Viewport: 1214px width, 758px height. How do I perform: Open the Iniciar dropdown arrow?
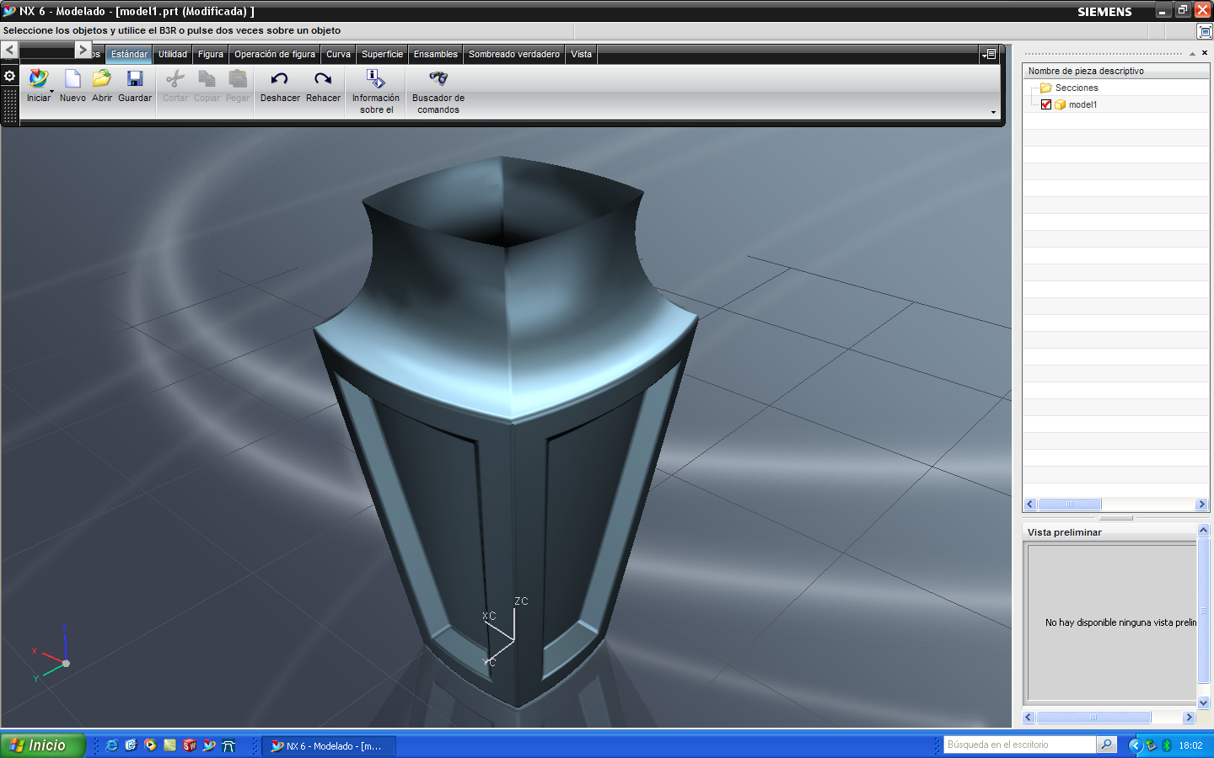[x=51, y=91]
